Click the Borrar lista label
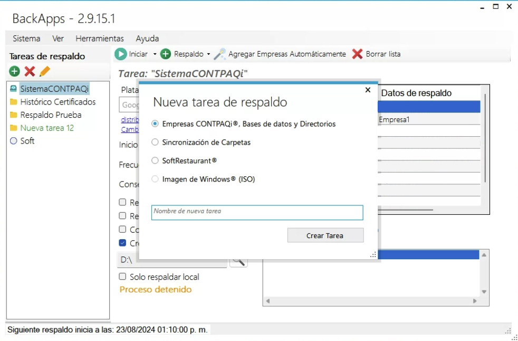This screenshot has height=341, width=518. 383,54
